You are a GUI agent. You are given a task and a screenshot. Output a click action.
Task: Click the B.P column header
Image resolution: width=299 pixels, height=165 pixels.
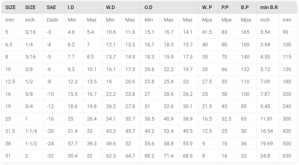pos(247,7)
